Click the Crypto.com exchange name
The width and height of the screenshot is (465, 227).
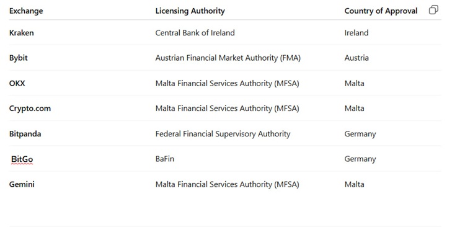30,109
